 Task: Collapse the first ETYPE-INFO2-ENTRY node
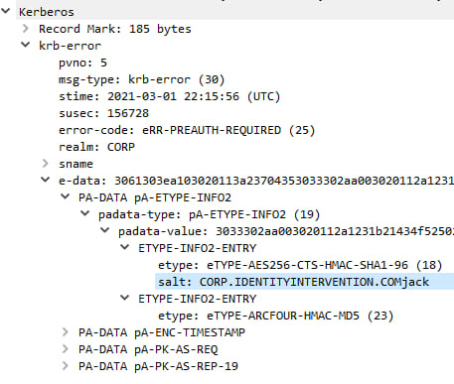coord(125,247)
